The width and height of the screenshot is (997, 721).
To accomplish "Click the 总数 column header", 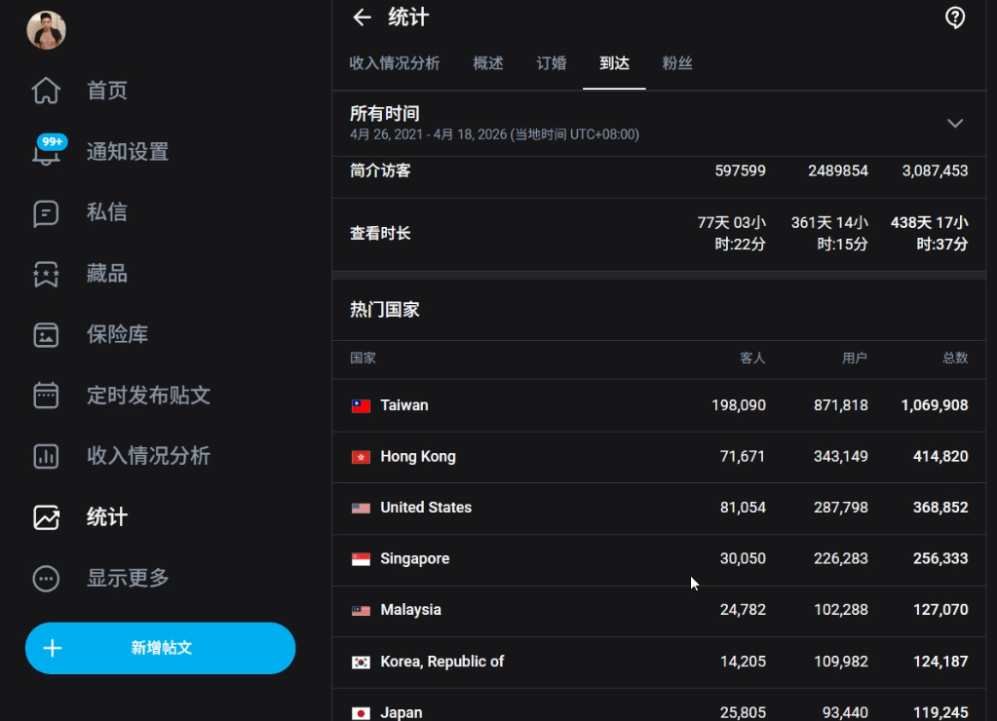I will point(955,358).
